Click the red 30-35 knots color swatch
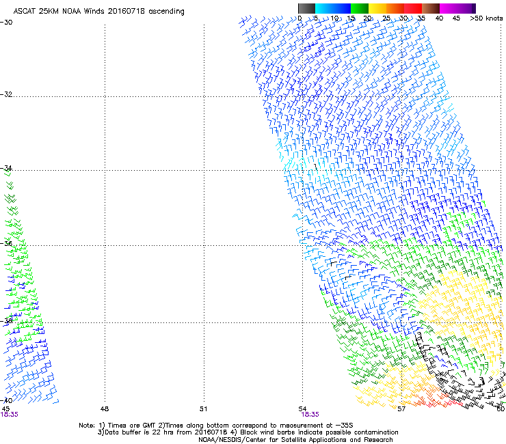 point(413,8)
